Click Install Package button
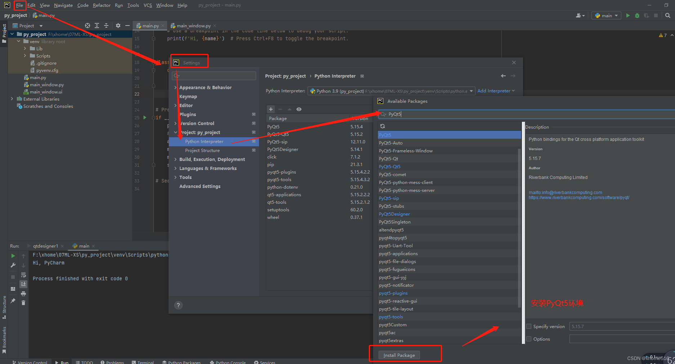The height and width of the screenshot is (364, 675). (x=399, y=355)
